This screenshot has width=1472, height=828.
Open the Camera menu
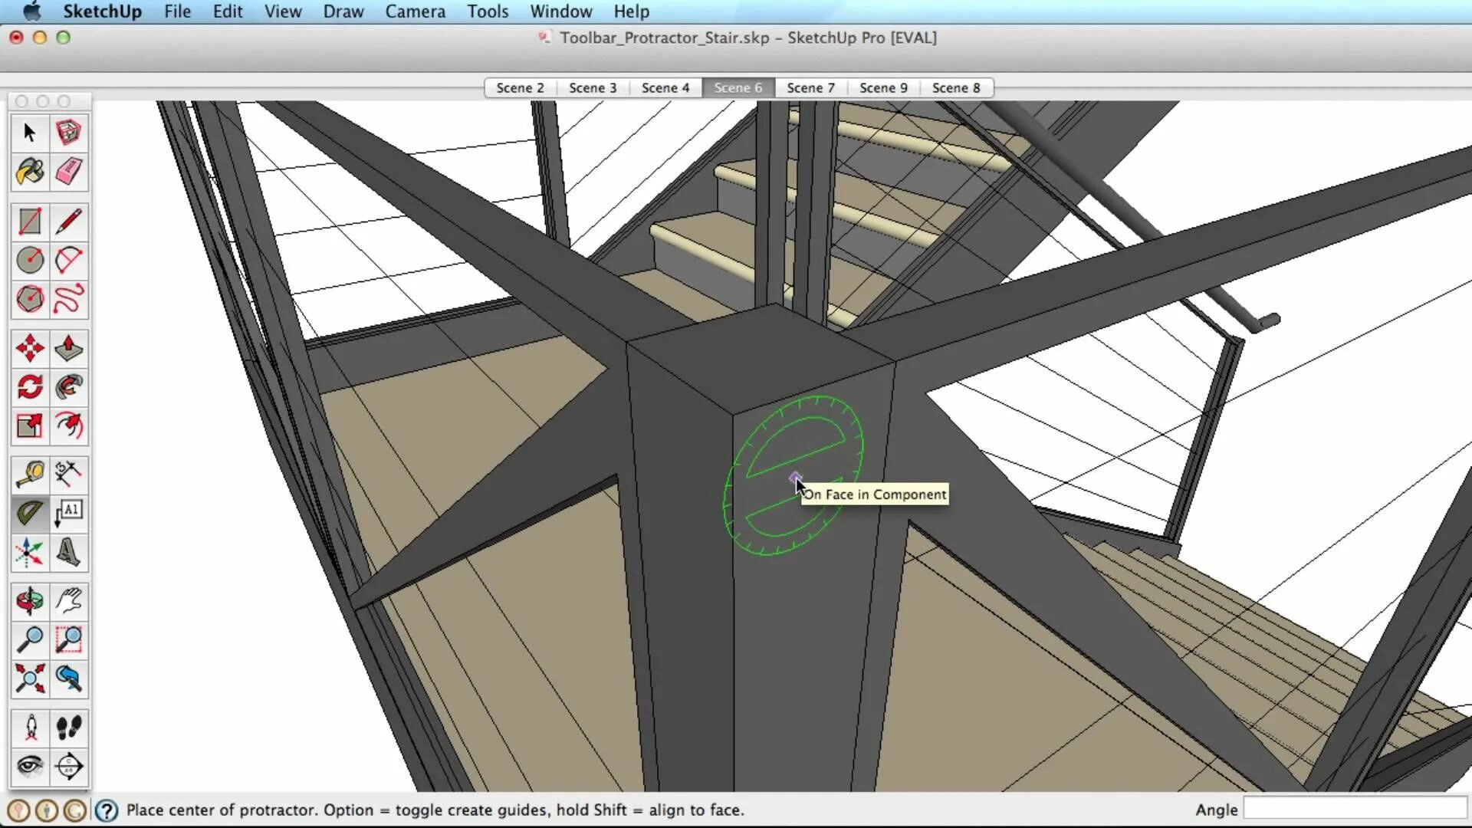point(415,11)
